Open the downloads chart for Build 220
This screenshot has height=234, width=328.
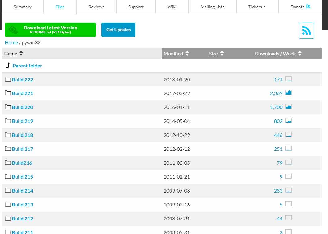[288, 106]
